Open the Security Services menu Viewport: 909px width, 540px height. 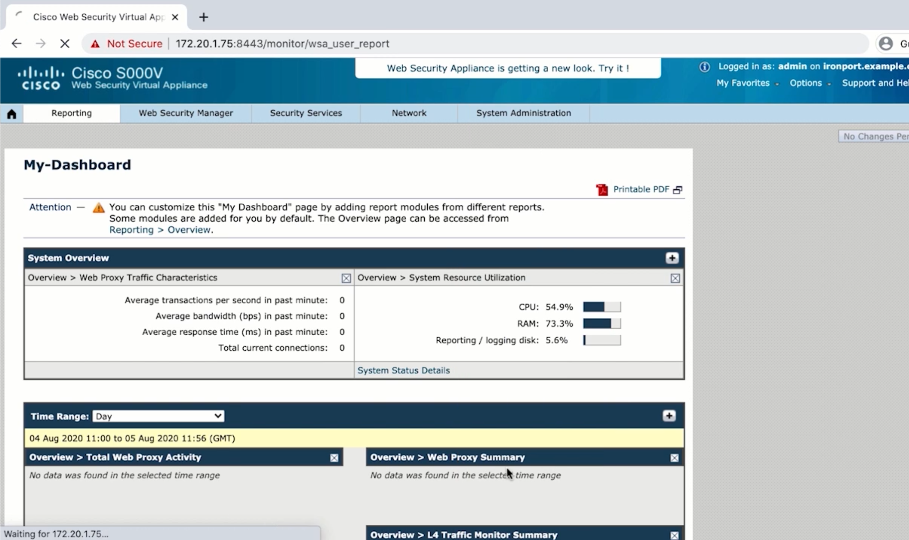306,113
